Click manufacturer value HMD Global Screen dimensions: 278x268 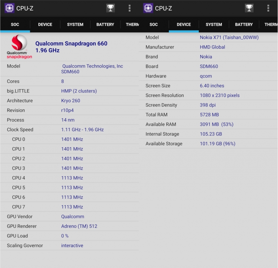[212, 47]
